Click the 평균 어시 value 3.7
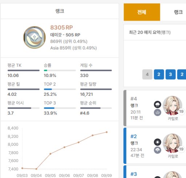Image resolution: width=186 pixels, height=178 pixels. [x=11, y=113]
